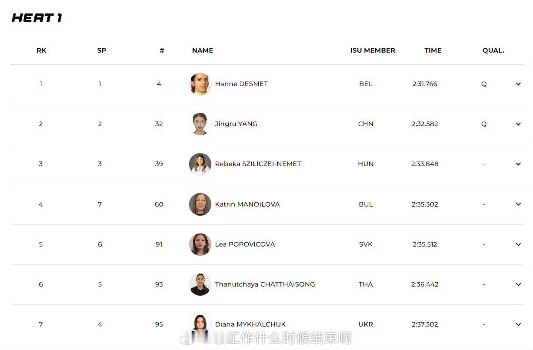Click Jingru YANG's profile photo
533x350 pixels.
pyautogui.click(x=200, y=124)
